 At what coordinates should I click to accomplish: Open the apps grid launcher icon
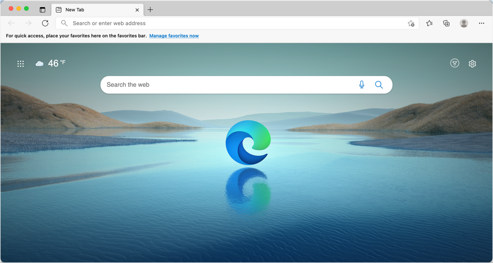click(21, 64)
